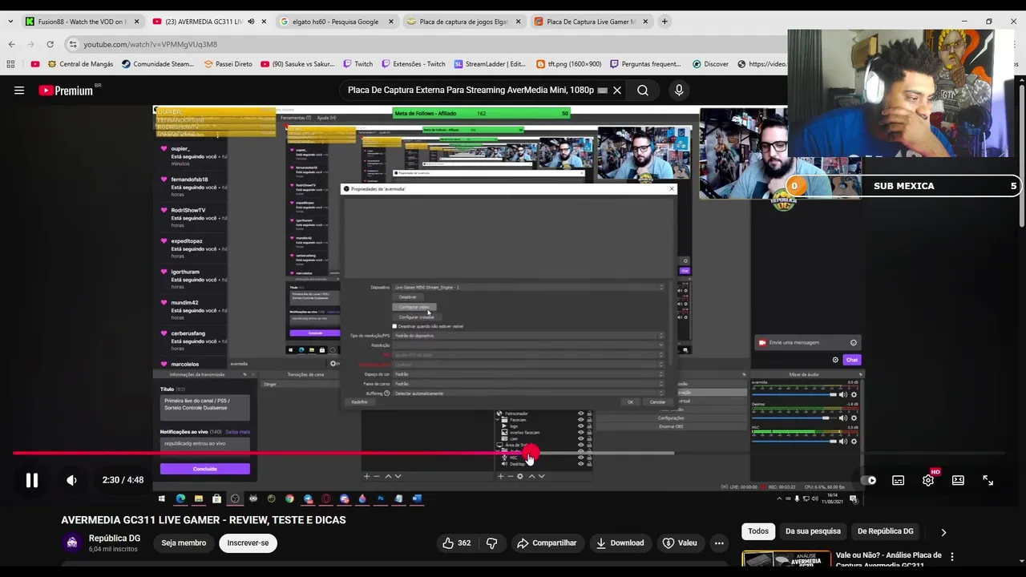Open the Discover bookmark
Viewport: 1026px width, 577px height.
[710, 64]
